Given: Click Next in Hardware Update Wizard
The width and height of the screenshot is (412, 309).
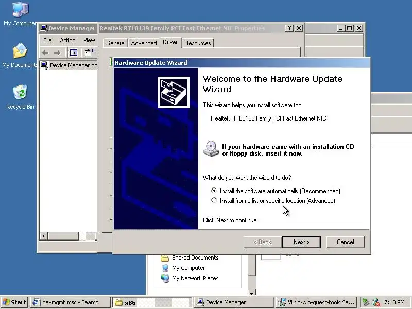Looking at the screenshot, I should click(301, 242).
